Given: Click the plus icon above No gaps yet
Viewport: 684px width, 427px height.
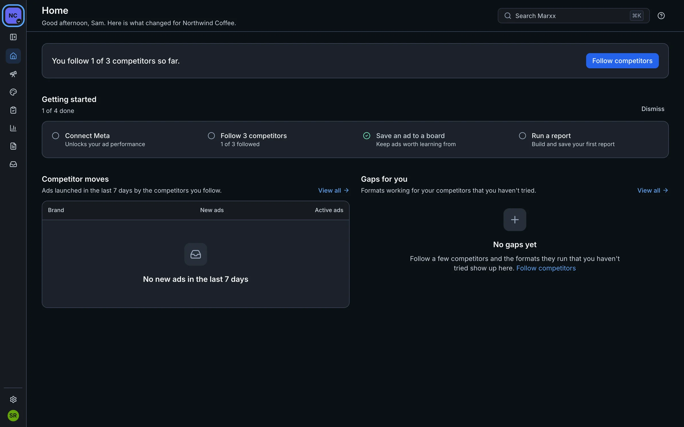Looking at the screenshot, I should [515, 220].
